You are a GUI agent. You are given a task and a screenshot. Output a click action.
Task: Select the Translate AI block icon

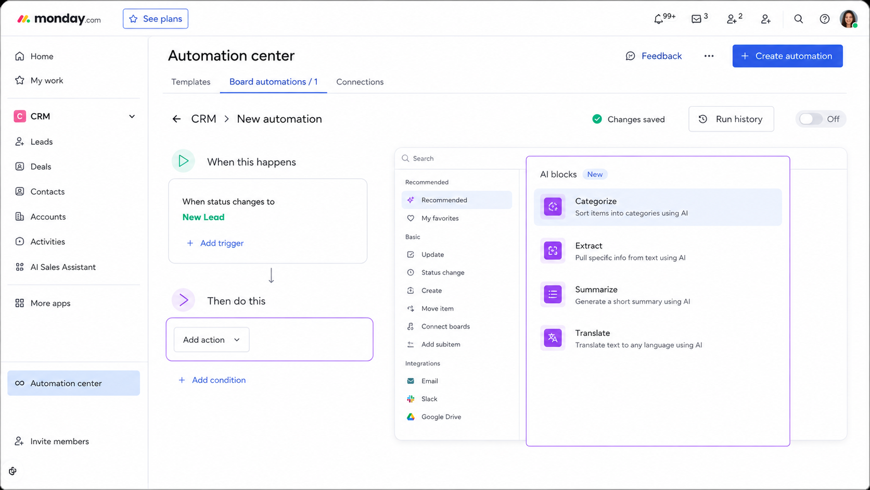click(x=553, y=338)
